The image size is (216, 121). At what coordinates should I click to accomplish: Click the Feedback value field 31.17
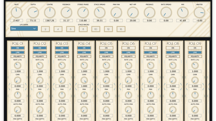(67, 20)
